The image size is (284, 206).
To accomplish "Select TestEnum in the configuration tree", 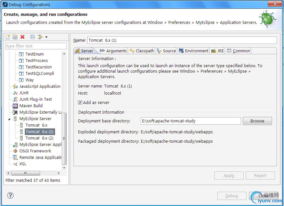I will (x=34, y=54).
